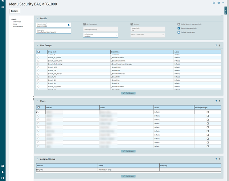This screenshot has height=181, width=229.
Task: Open the Default Access dropdown
Action: (101, 35)
